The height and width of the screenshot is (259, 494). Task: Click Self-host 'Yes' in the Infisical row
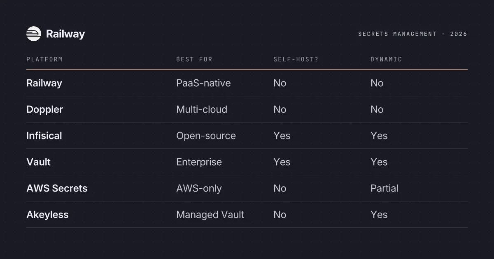(282, 136)
